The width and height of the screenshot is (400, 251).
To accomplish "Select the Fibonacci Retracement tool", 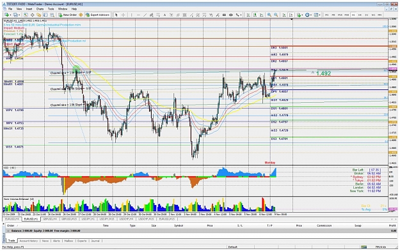I will [158, 15].
